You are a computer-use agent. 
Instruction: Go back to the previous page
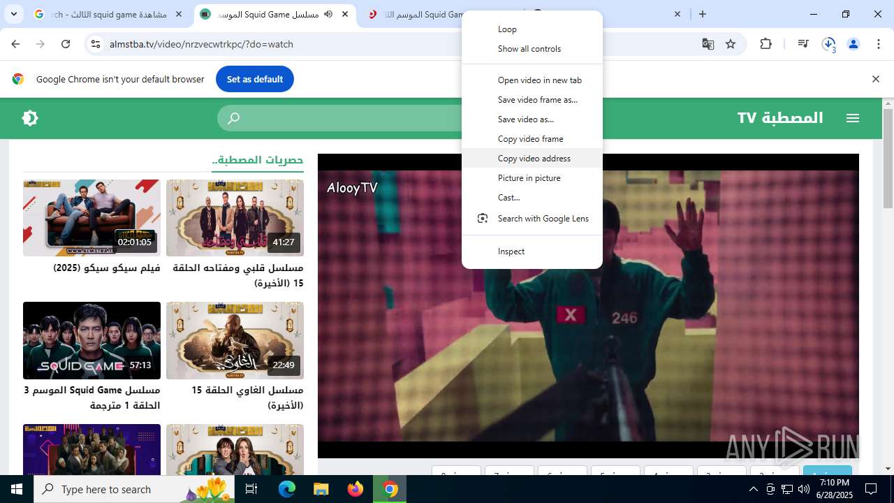pyautogui.click(x=15, y=44)
